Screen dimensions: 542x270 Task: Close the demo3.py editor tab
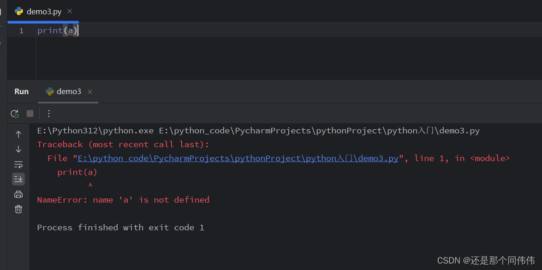[70, 12]
